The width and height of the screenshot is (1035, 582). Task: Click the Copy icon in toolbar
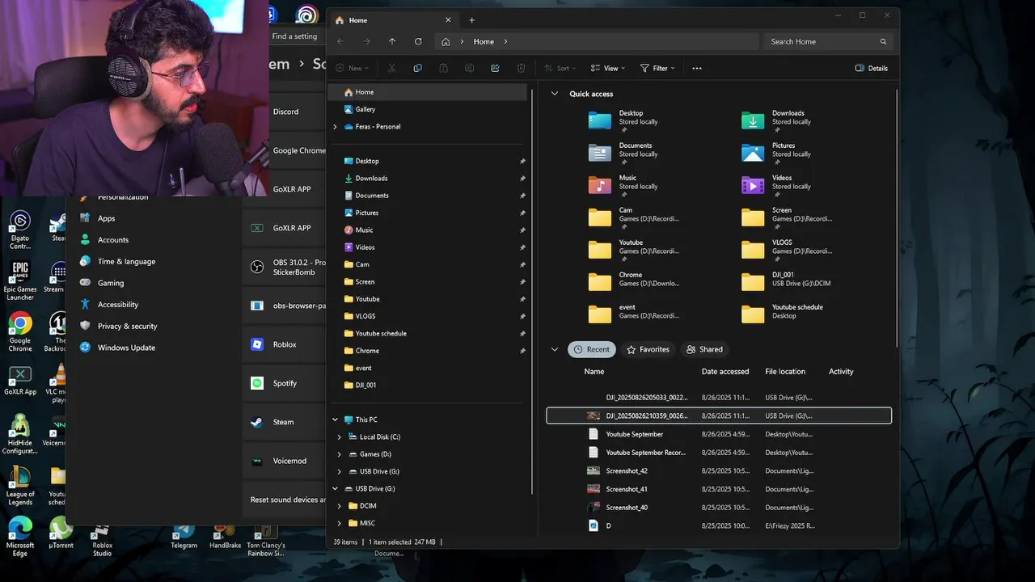click(x=417, y=68)
